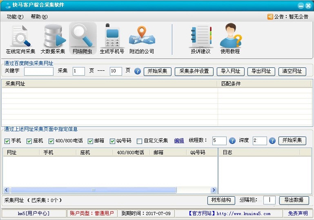
Task: Click horizontal scrollbar thumb in results table
Action: [94, 190]
